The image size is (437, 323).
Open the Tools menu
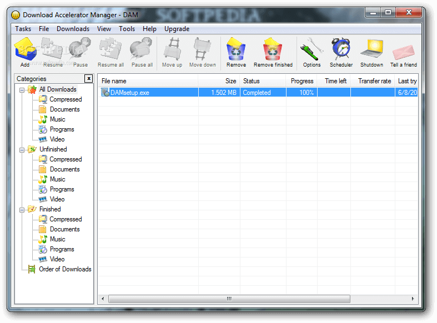point(127,29)
